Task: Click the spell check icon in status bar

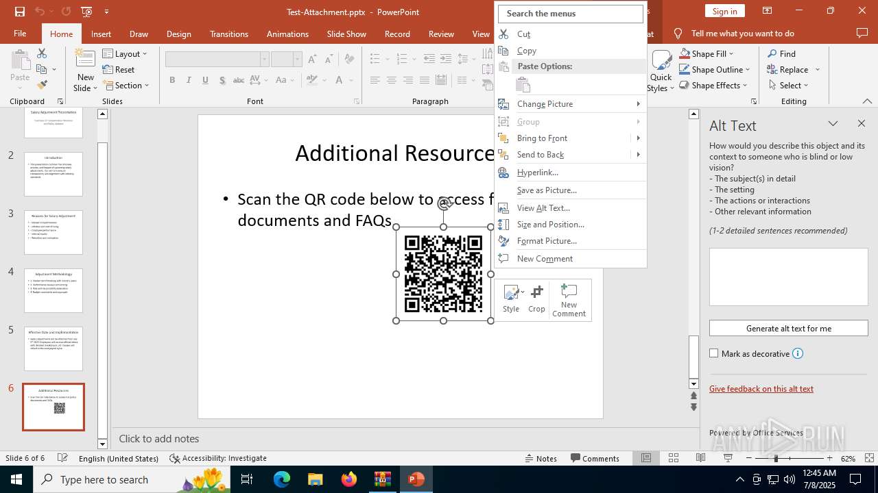Action: click(x=62, y=458)
